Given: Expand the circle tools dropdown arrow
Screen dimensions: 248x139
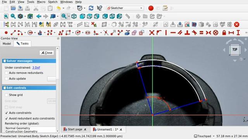Looking at the screenshot, I should tap(35, 33).
